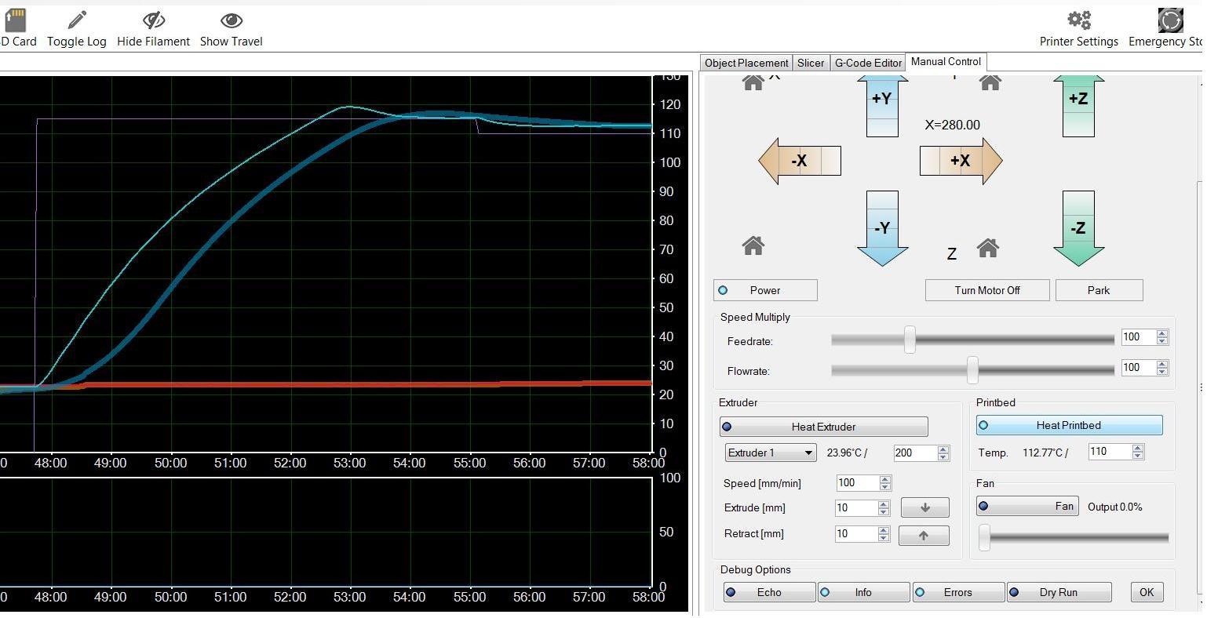
Task: Click the -X jog arrow
Action: point(799,161)
